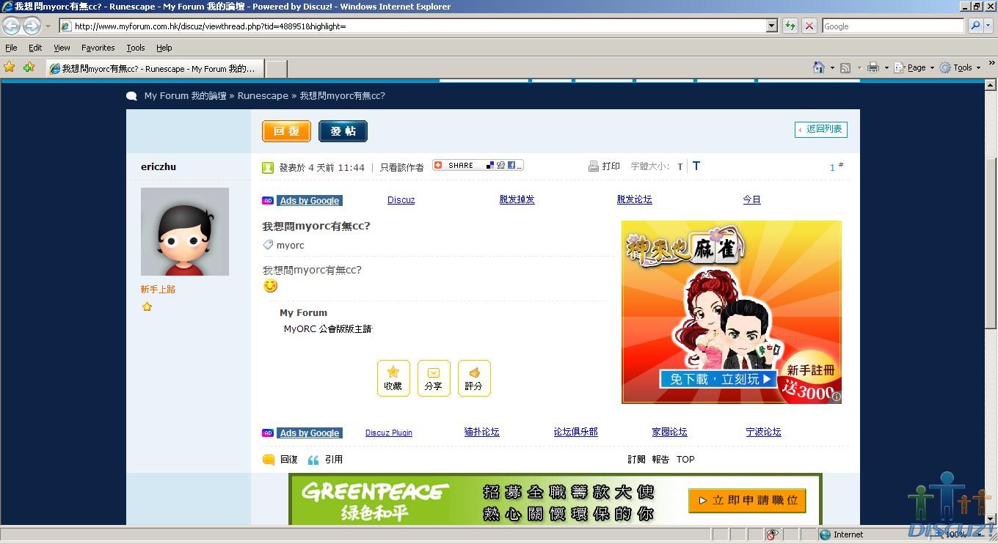Open the Help menu
Screen dimensions: 998x544
click(164, 48)
